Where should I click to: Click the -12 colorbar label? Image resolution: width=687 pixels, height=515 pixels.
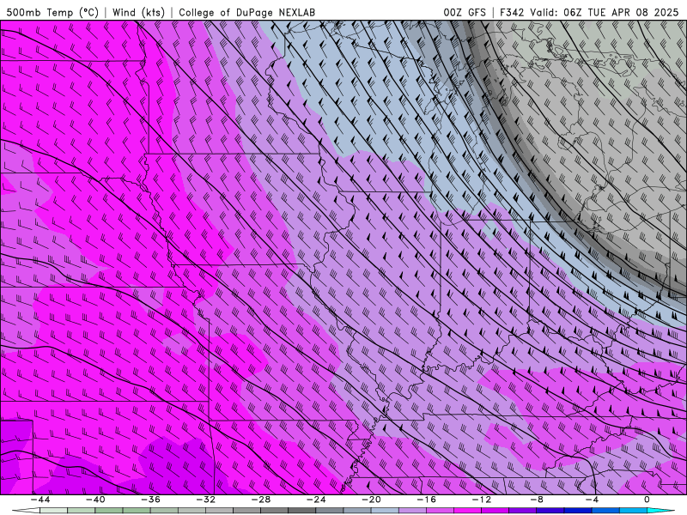(x=482, y=500)
